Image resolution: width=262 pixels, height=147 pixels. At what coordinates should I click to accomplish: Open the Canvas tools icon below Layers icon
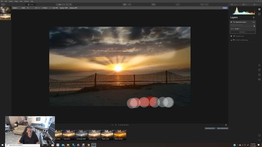click(x=259, y=14)
